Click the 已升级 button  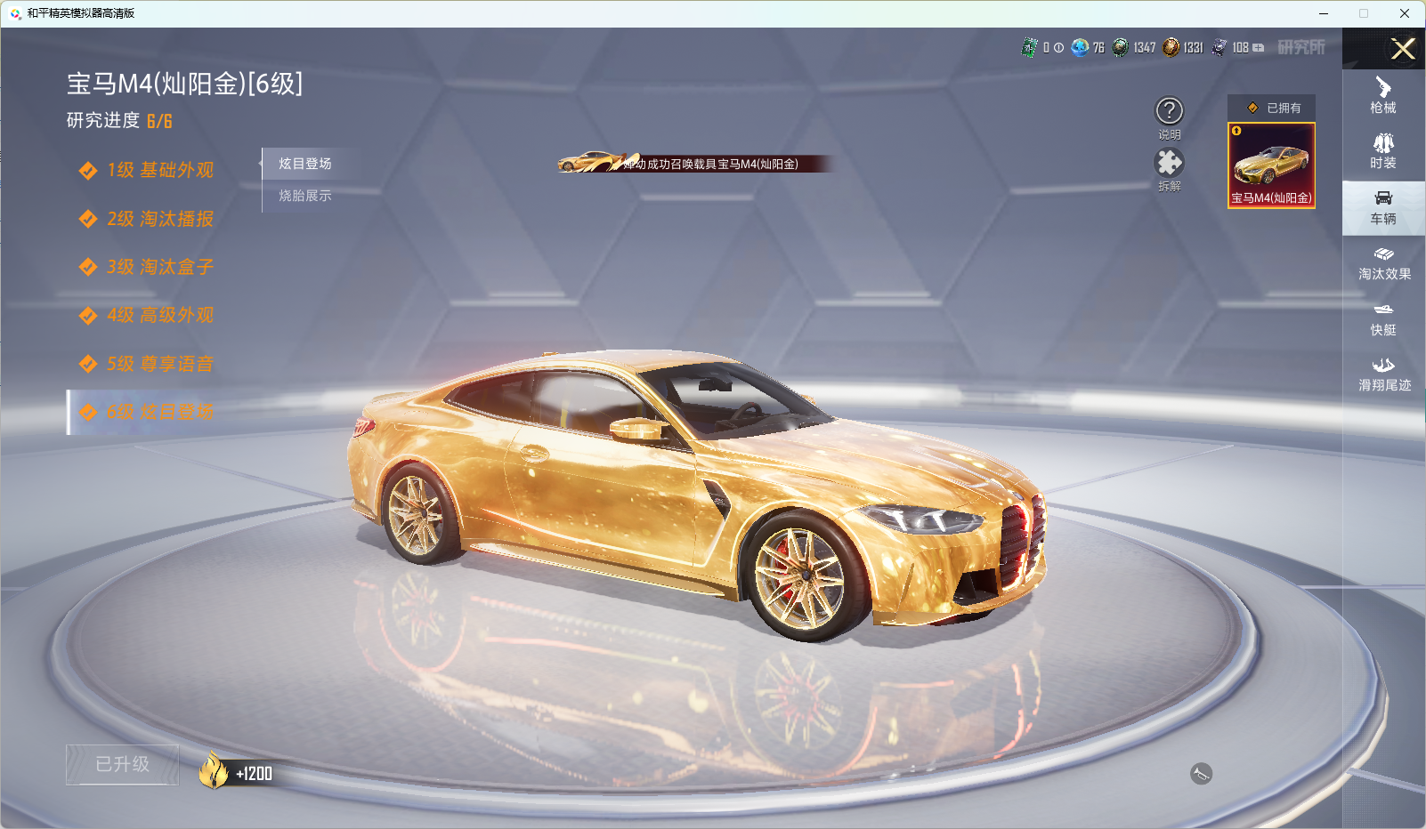tap(123, 765)
